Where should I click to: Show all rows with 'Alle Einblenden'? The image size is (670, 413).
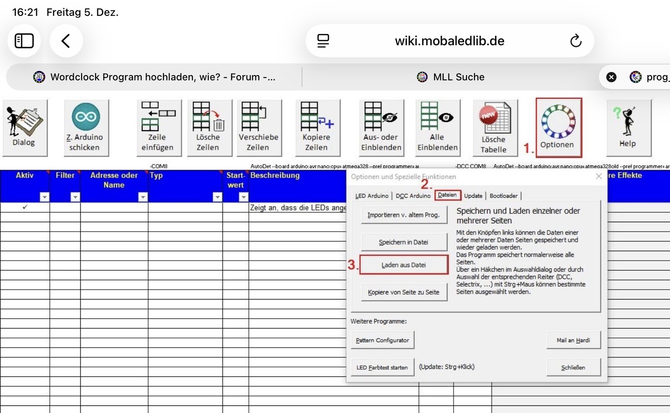click(x=437, y=128)
